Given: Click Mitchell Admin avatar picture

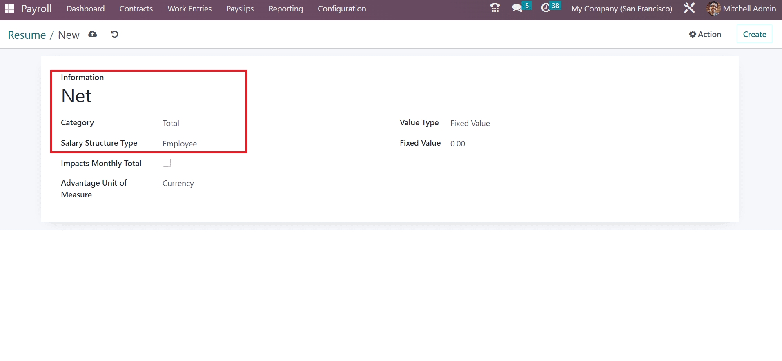Looking at the screenshot, I should coord(713,9).
